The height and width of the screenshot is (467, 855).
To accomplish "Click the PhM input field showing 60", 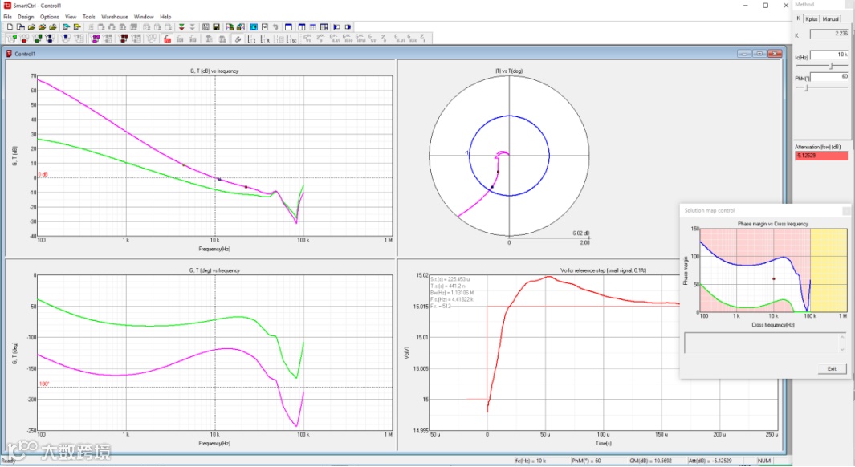I will pos(829,77).
